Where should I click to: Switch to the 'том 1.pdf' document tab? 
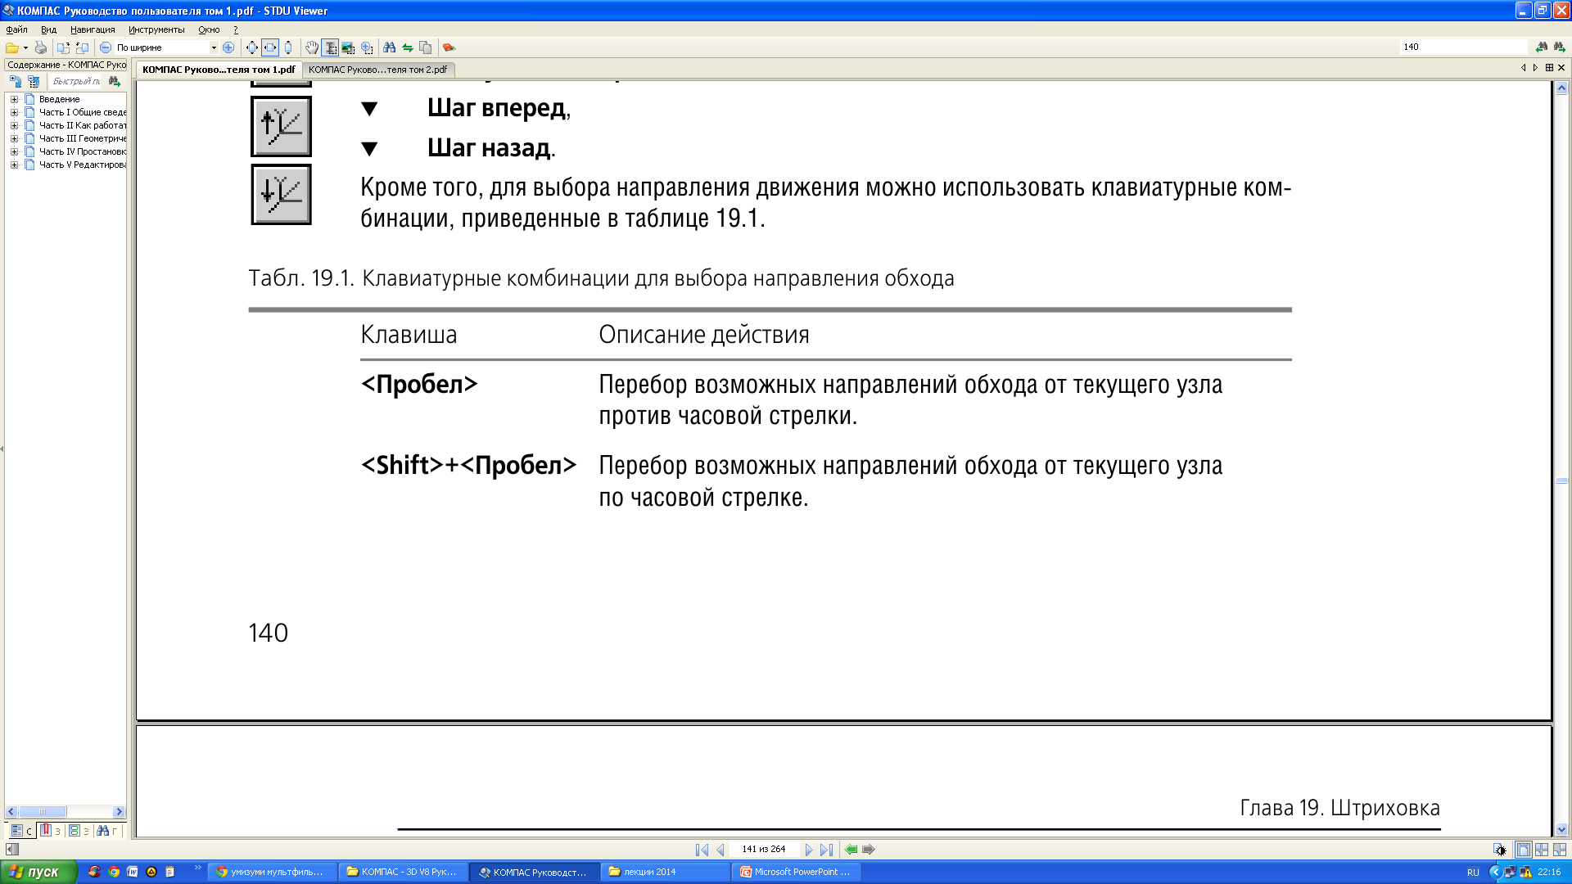(x=219, y=70)
